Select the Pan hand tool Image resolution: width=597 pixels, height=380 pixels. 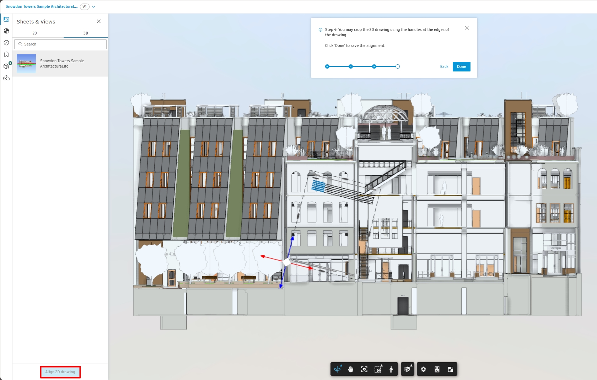point(351,369)
